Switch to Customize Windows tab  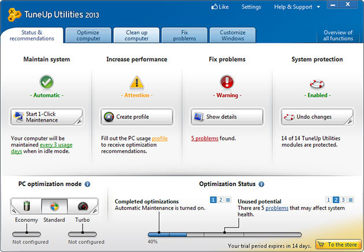[233, 35]
